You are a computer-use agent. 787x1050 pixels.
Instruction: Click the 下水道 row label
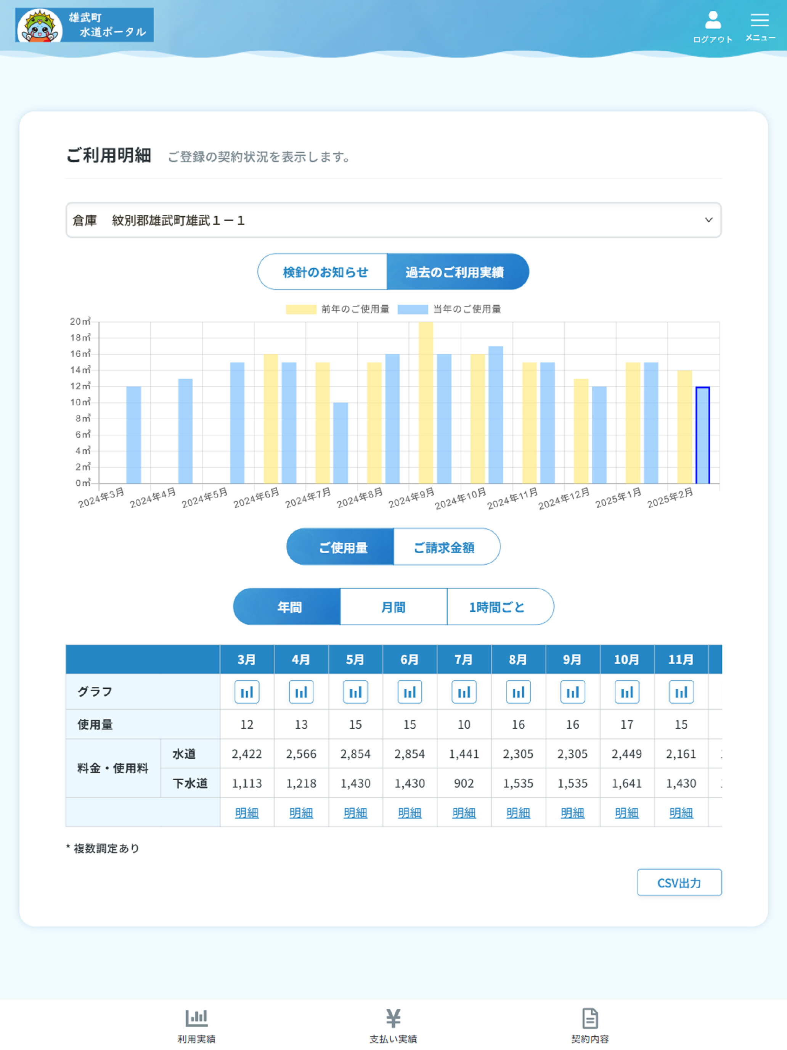190,783
